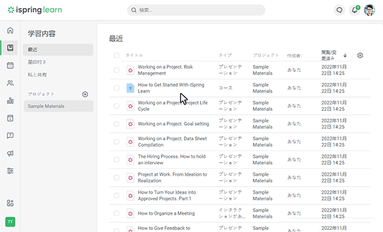Viewport: 383px width, 232px height.
Task: Open How to Organize a Meeting title
Action: point(167,214)
